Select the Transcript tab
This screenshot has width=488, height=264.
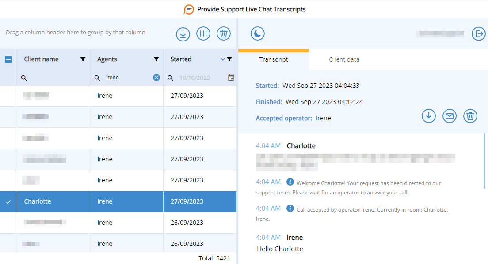(274, 59)
